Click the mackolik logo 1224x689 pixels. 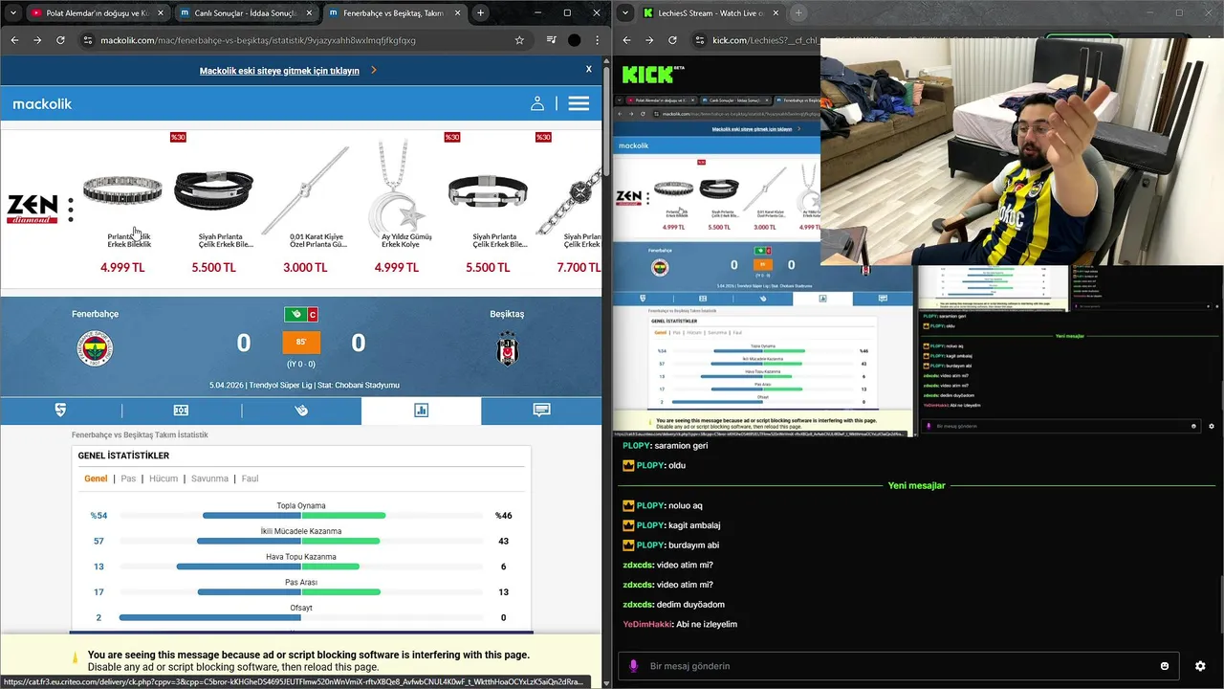click(x=42, y=103)
